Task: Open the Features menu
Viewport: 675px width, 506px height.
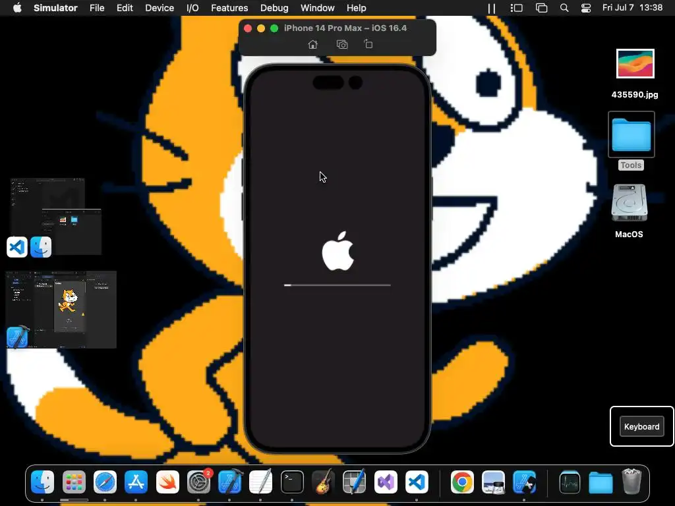Action: point(229,8)
